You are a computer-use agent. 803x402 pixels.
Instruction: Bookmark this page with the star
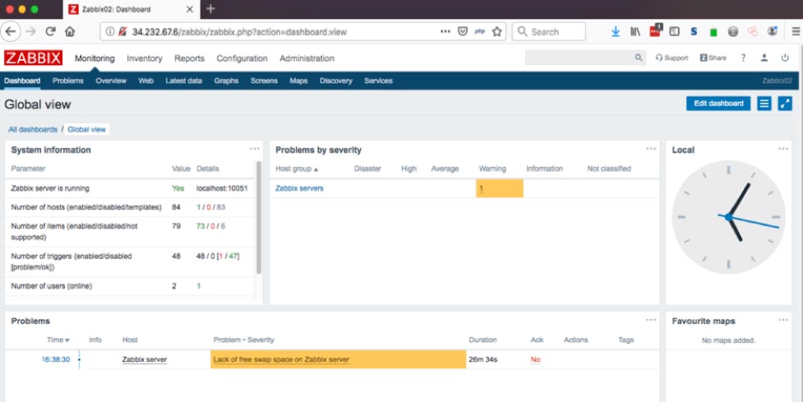click(496, 32)
